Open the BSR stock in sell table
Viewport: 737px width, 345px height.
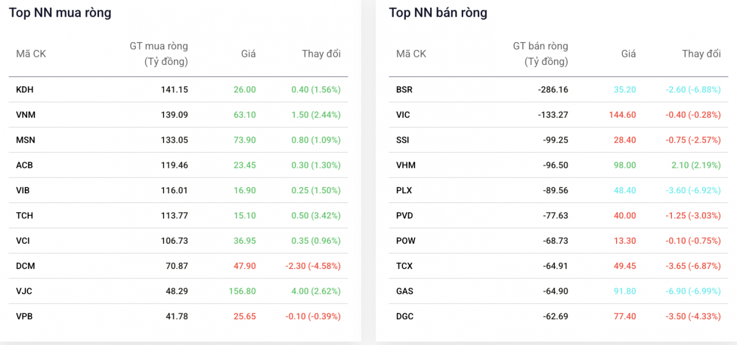coord(404,89)
